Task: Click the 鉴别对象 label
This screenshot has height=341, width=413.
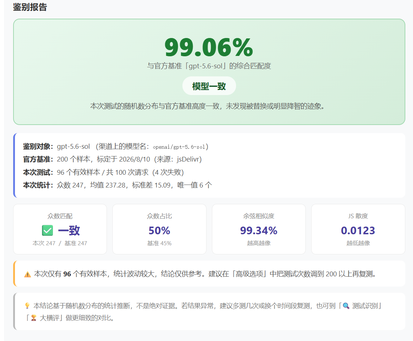Action: coord(38,147)
